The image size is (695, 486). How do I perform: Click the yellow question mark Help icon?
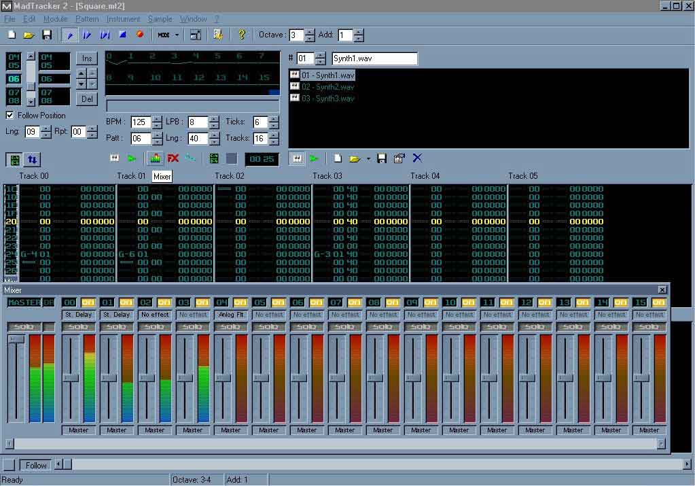(x=241, y=35)
